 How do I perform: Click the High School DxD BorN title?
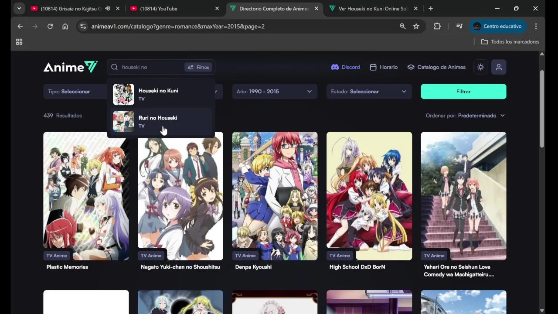tap(357, 267)
